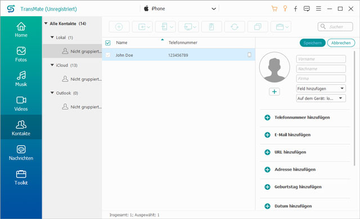Click the Vorname input field
This screenshot has width=360, height=219.
pyautogui.click(x=321, y=59)
